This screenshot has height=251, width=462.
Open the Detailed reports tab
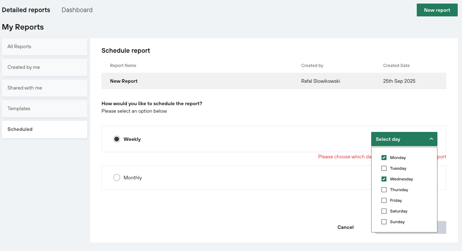pyautogui.click(x=26, y=10)
